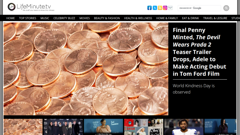Click 'World Kindness Day is observed' text
This screenshot has width=240, height=135.
click(x=194, y=89)
